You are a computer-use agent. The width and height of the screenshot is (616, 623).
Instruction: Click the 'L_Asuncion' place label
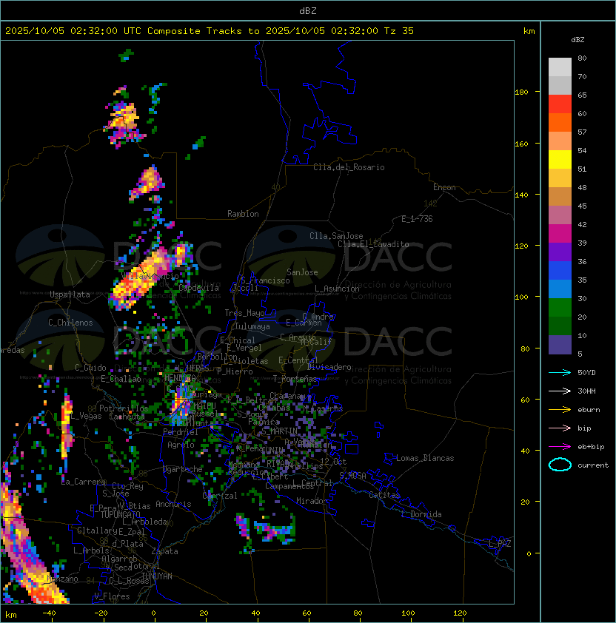point(337,289)
